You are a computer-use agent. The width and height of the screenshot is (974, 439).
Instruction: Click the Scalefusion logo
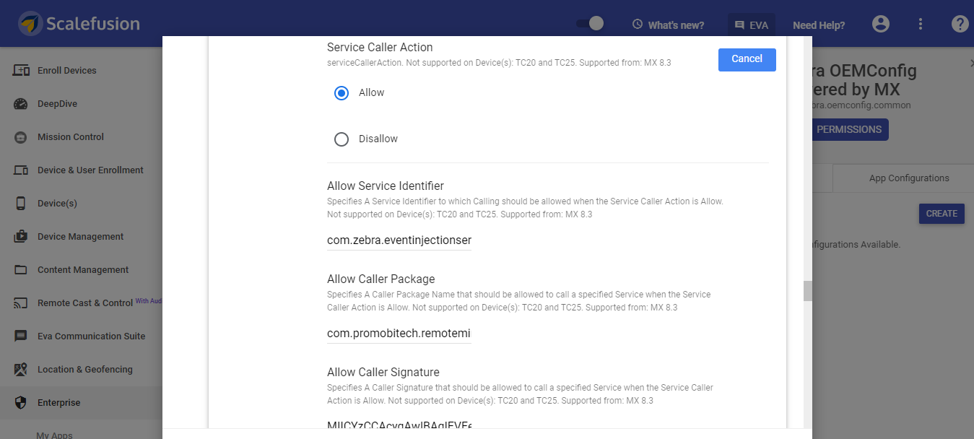pos(79,24)
